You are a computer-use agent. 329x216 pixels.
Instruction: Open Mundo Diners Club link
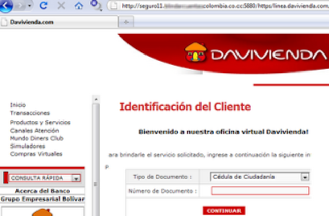[36, 138]
